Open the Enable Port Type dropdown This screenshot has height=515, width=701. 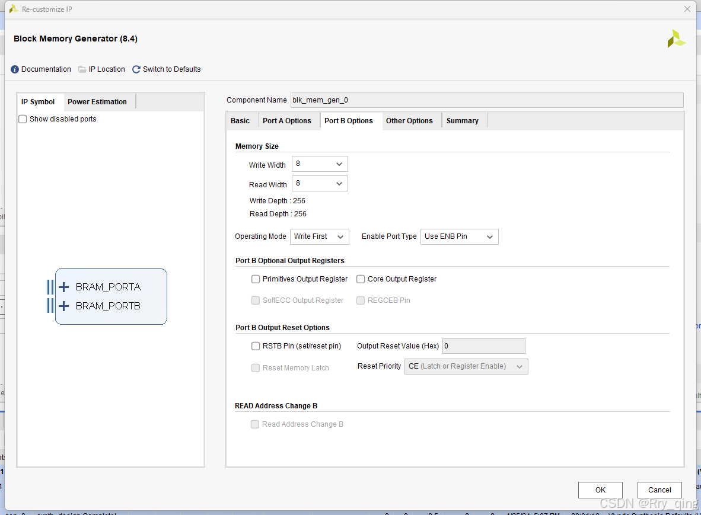click(460, 236)
